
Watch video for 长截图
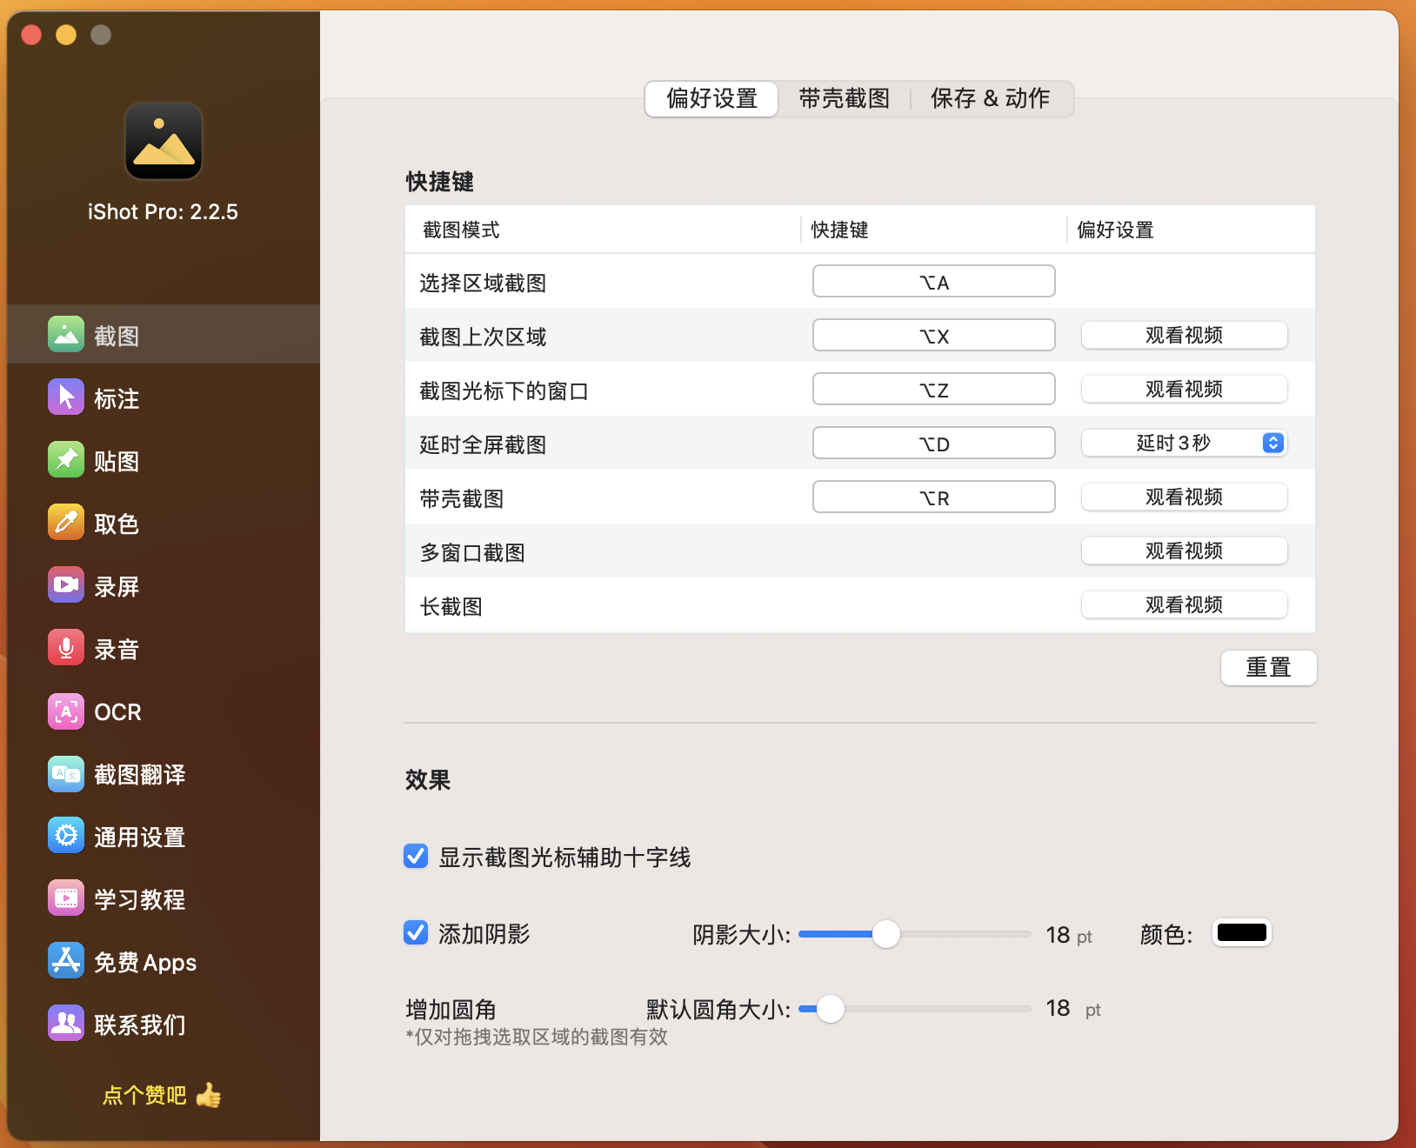pyautogui.click(x=1184, y=604)
